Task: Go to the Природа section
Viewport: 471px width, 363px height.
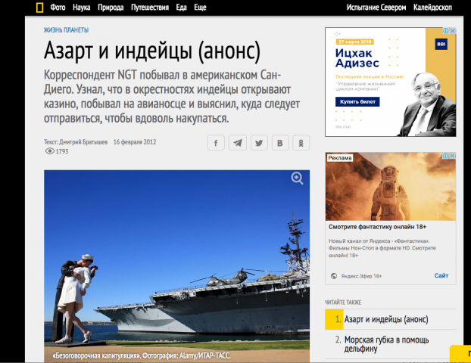Action: click(x=111, y=8)
